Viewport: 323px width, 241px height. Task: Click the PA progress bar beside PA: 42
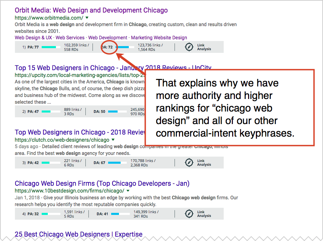[51, 163]
